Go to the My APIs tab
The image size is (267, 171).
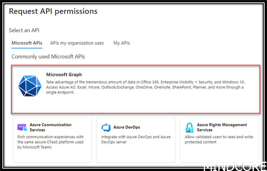[121, 43]
